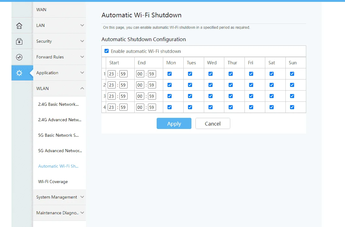
Task: Uncheck Mon for schedule row 4
Action: click(x=169, y=107)
